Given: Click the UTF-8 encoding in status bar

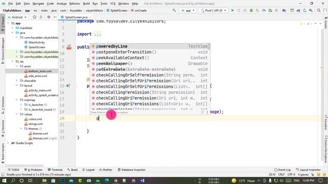Looking at the screenshot, I should (291, 175).
